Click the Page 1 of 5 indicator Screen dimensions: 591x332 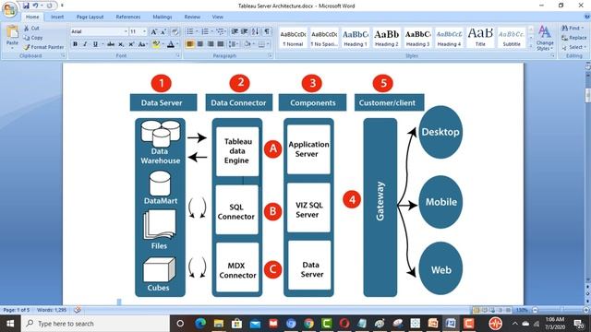pos(17,310)
